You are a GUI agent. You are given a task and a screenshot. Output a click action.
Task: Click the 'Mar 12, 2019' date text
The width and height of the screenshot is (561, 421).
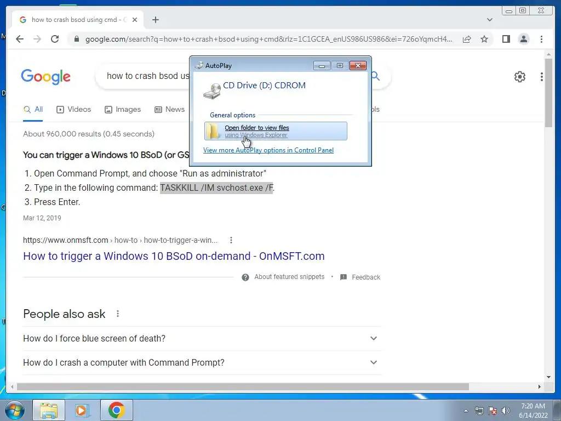(42, 218)
